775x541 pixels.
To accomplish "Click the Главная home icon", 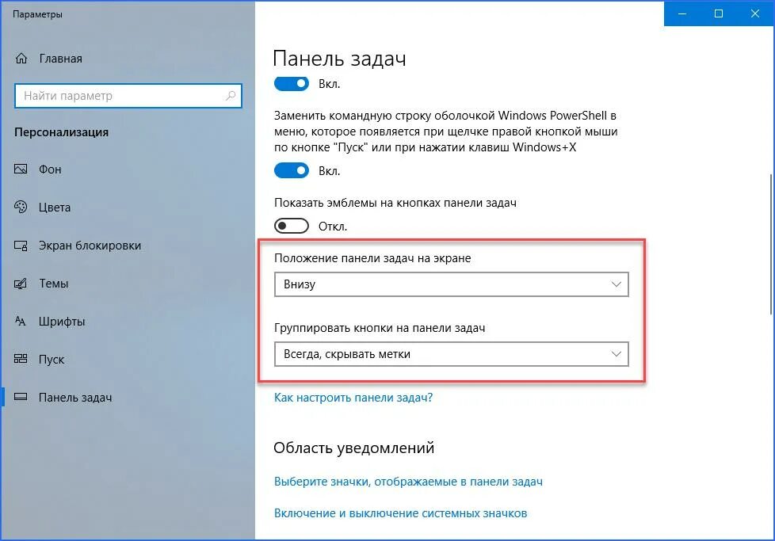I will click(x=21, y=59).
